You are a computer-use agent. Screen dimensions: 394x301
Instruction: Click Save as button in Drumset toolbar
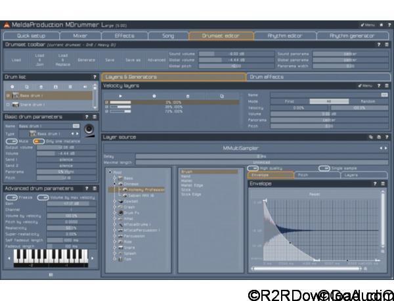click(133, 60)
